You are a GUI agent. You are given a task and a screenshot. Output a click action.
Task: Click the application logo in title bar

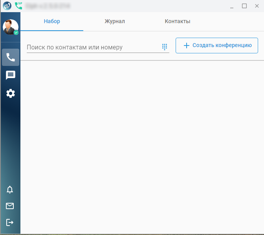(x=7, y=6)
